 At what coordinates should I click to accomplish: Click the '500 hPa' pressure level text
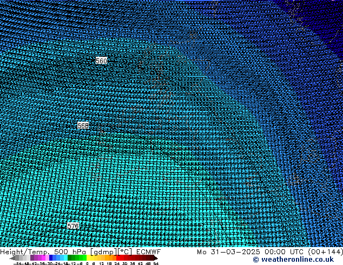pos(70,252)
